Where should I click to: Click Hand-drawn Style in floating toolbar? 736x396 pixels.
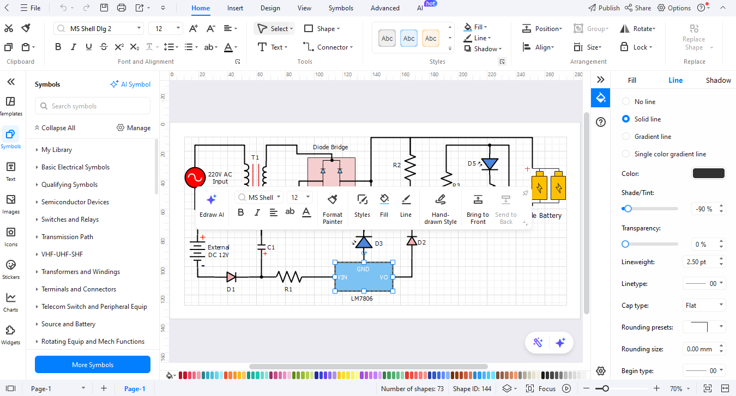441,209
